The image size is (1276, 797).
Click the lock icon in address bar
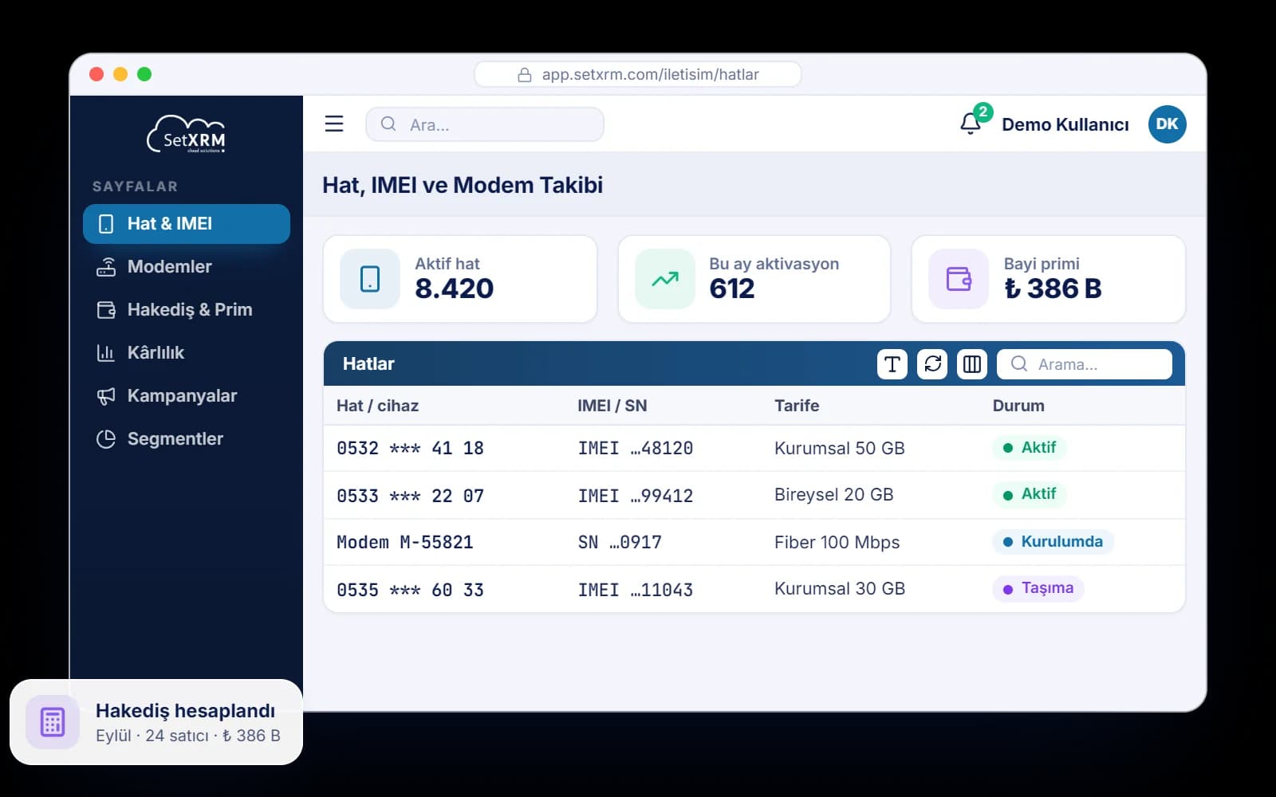point(525,75)
